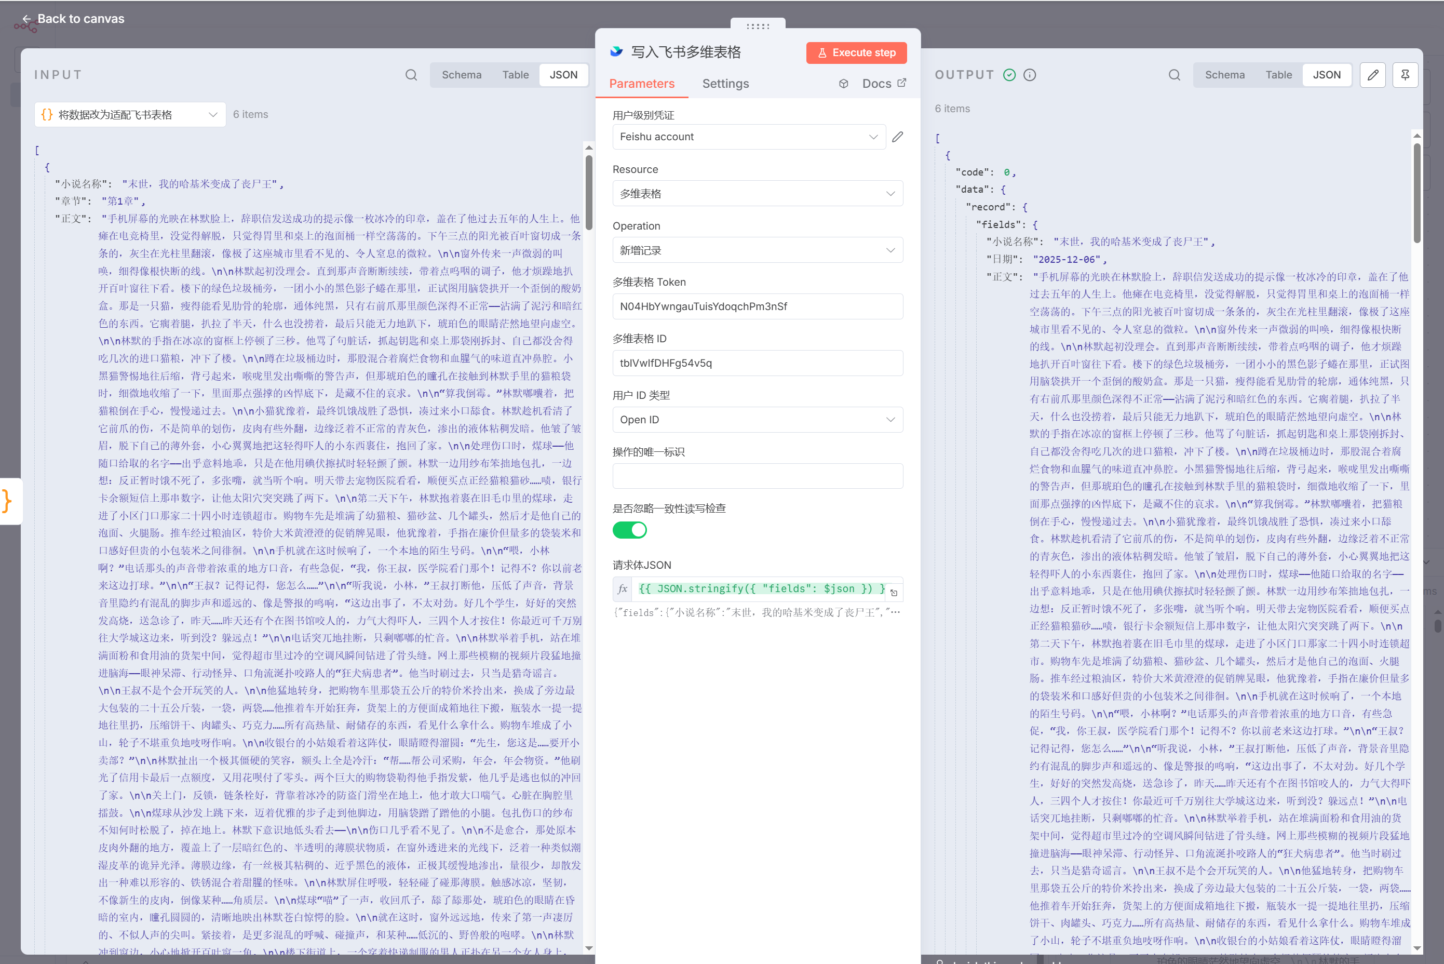
Task: Pin the output data
Action: pyautogui.click(x=1405, y=75)
